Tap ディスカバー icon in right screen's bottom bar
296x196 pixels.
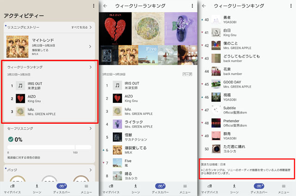click(259, 186)
